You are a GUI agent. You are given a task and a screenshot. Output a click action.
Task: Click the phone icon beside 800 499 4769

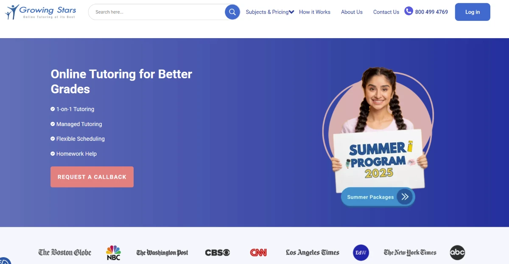pos(408,11)
